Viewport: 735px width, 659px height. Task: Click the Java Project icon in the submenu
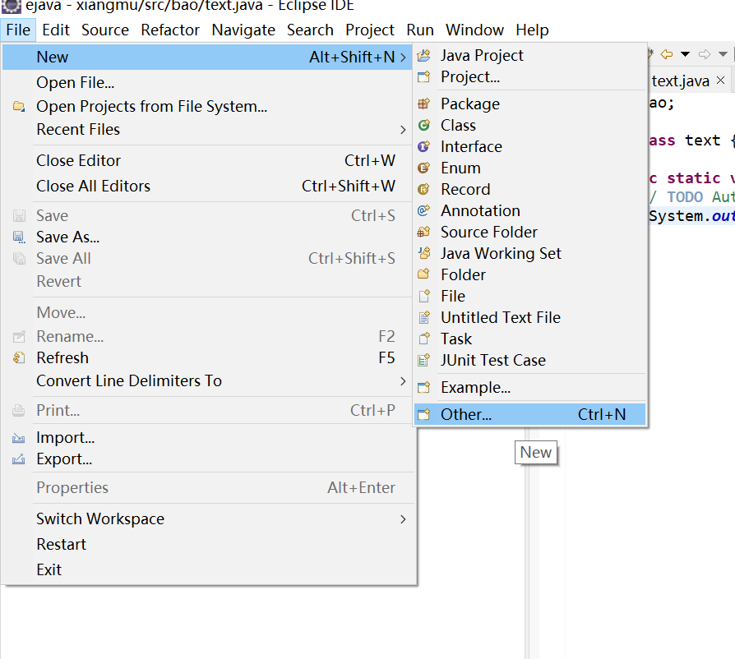(x=423, y=56)
